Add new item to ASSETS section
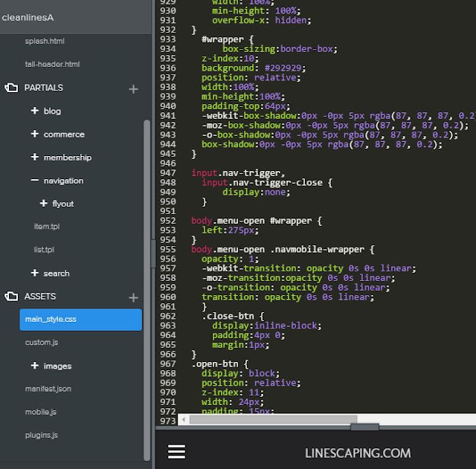The image size is (476, 469). click(133, 297)
